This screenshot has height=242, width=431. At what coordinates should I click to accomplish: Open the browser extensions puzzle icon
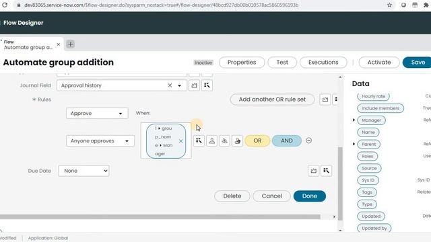point(426,5)
